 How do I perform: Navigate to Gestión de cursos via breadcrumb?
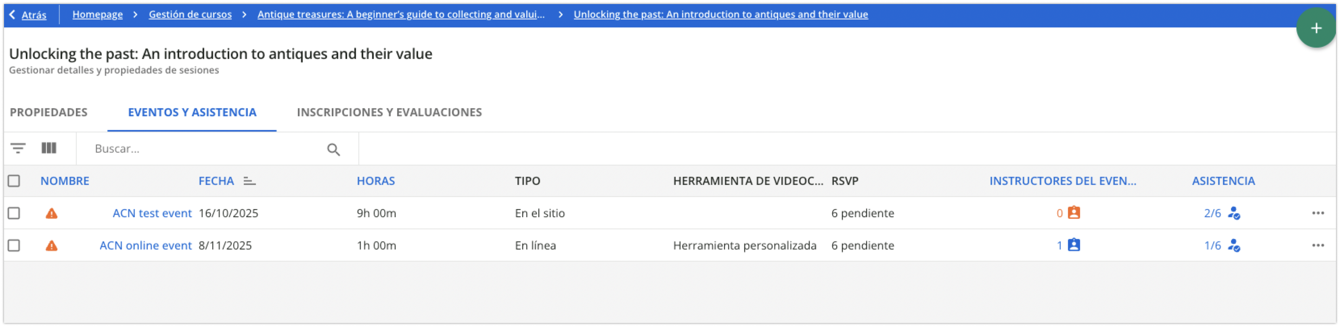pos(190,14)
